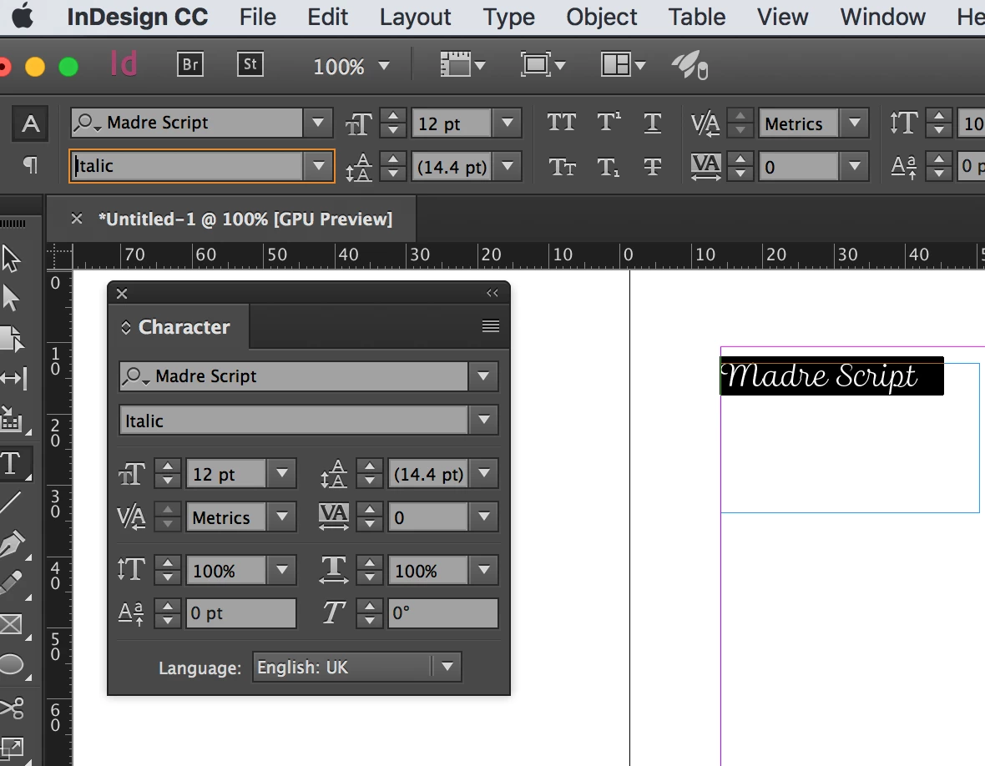Open control bar kerning Metrics dropdown
Screen dimensions: 985x766
(854, 123)
